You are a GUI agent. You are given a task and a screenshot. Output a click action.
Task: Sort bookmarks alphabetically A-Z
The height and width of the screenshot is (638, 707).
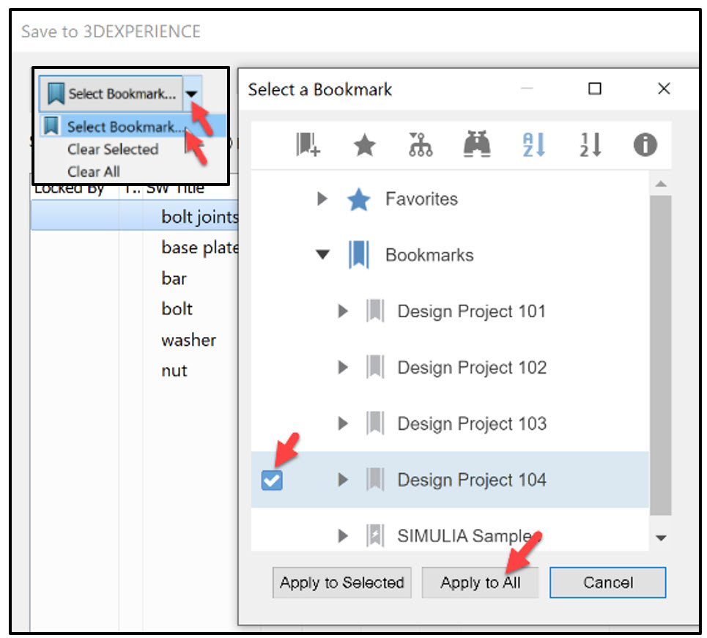tap(533, 144)
